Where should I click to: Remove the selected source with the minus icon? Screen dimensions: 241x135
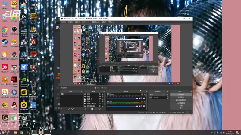point(89,109)
